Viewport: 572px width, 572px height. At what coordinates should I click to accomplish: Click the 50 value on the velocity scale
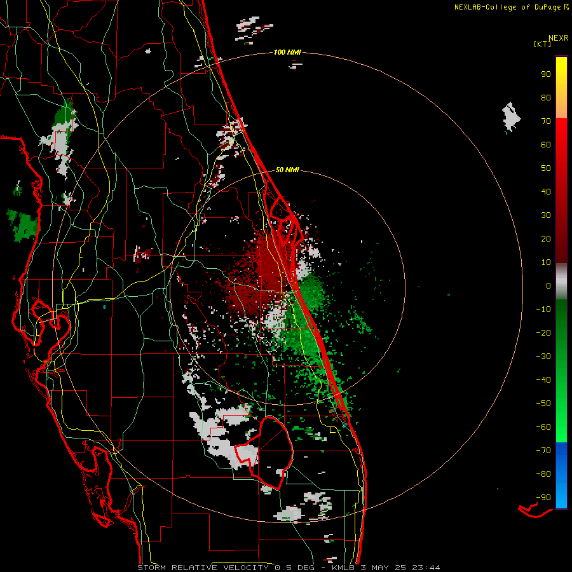click(546, 168)
